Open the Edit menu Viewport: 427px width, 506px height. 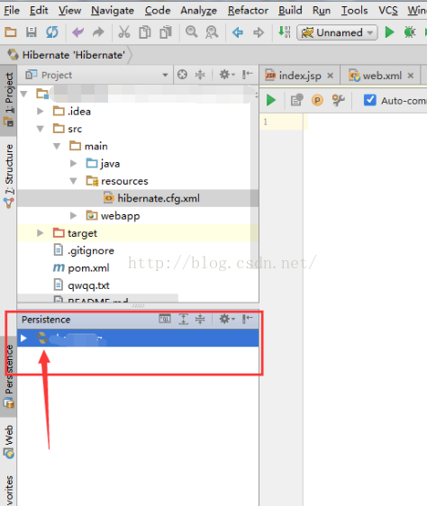pyautogui.click(x=39, y=10)
